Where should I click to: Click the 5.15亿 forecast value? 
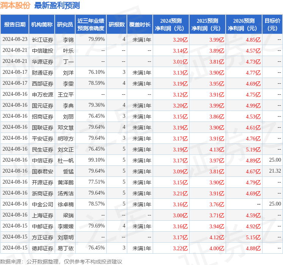click(253, 237)
